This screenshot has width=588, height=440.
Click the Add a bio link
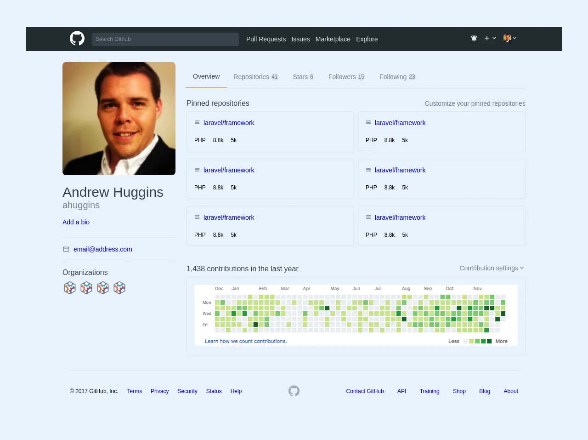click(x=76, y=222)
